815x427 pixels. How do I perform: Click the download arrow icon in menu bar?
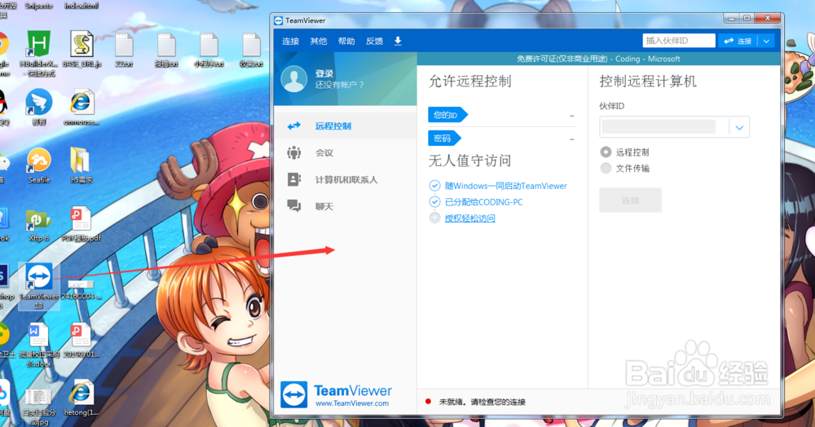(x=398, y=41)
